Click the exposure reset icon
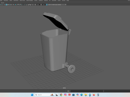 [35, 5]
